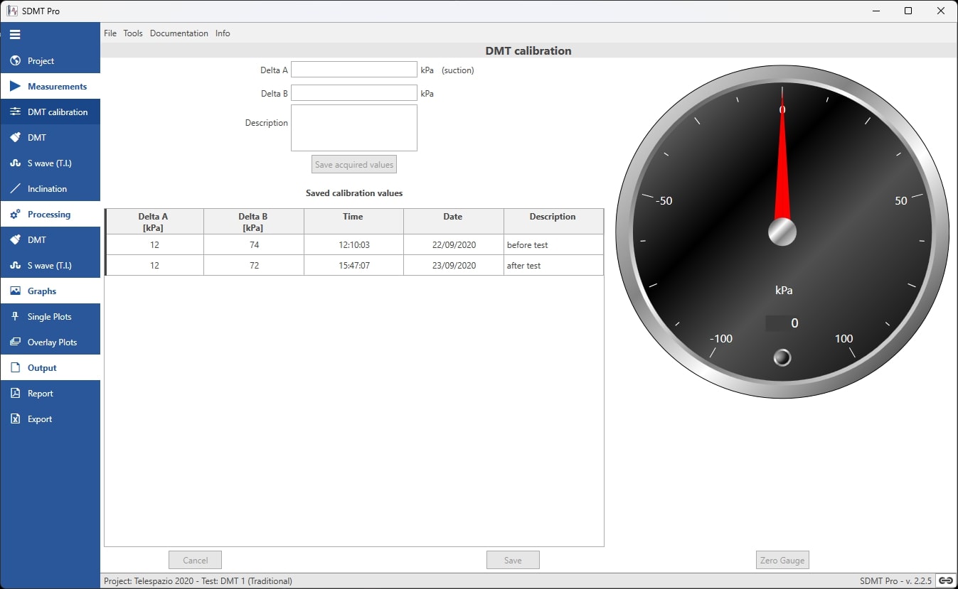Viewport: 958px width, 589px height.
Task: Click the Single Plots pin icon
Action: 15,317
